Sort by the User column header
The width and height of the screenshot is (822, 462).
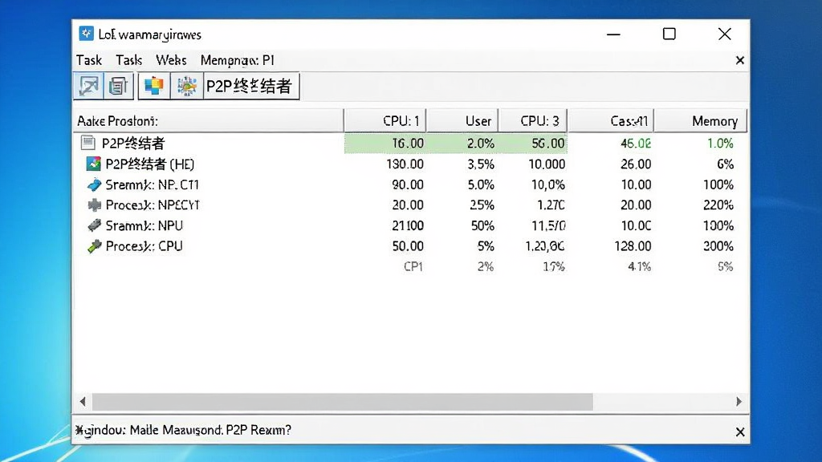click(x=462, y=121)
